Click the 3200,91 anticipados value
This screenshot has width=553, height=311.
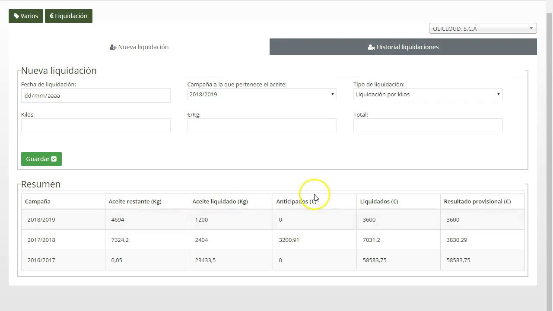point(289,240)
